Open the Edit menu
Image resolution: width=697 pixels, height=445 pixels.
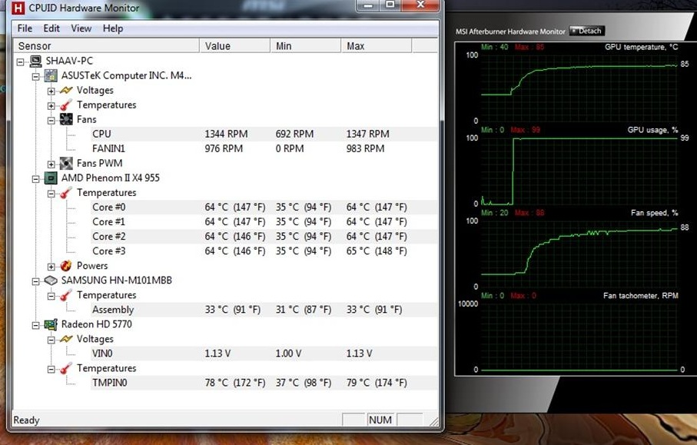tap(51, 28)
